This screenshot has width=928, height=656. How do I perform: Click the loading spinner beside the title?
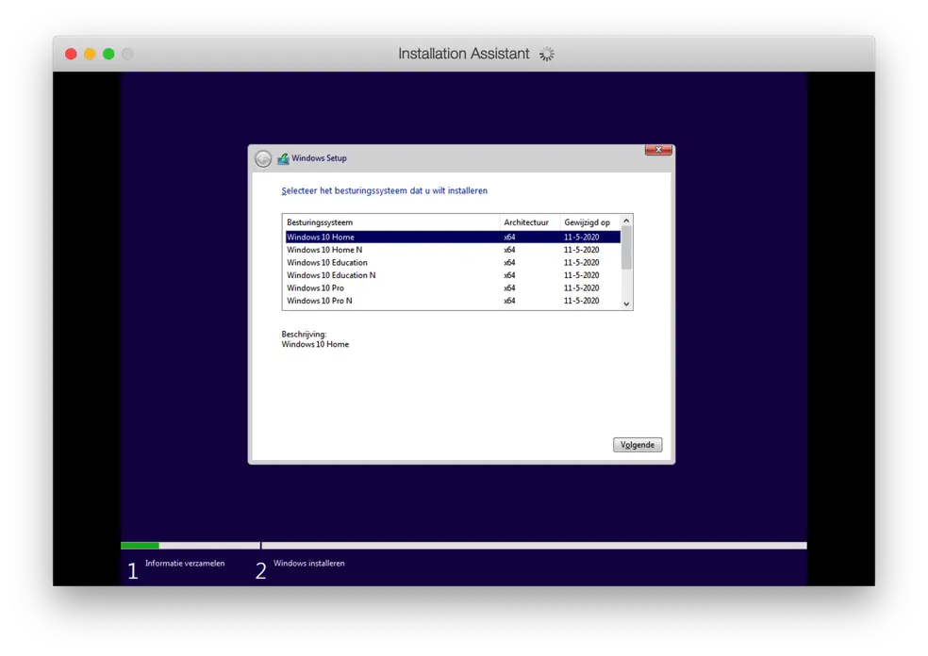point(547,55)
